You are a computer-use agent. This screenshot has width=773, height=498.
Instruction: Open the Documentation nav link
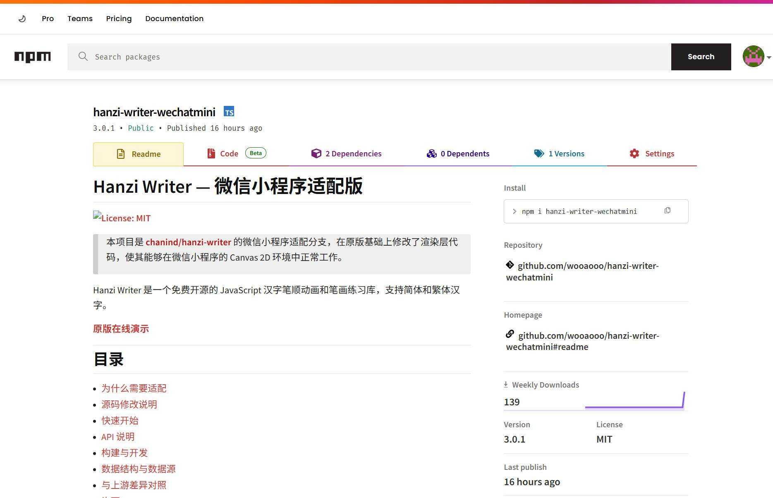[x=174, y=19]
